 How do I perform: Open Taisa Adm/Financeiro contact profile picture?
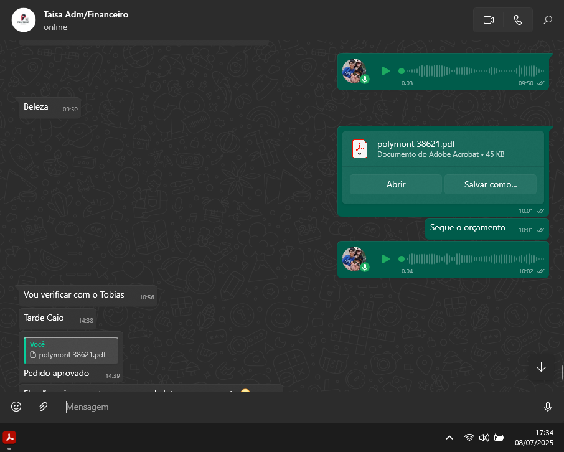(x=24, y=20)
